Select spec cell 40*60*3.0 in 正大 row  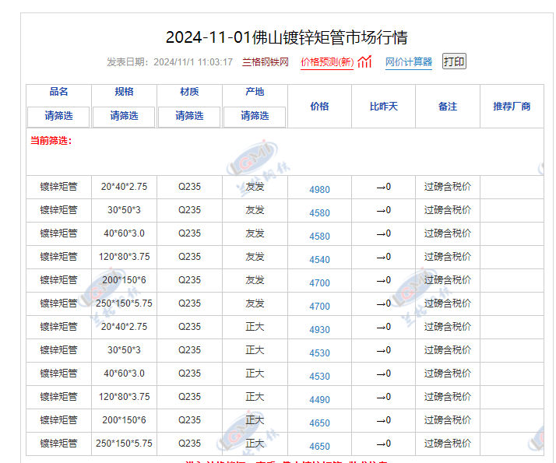pos(124,374)
